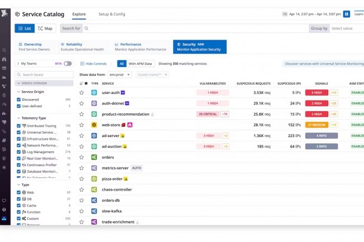Star the pizza-order service
Screen dimensions: 364x242
click(82, 179)
